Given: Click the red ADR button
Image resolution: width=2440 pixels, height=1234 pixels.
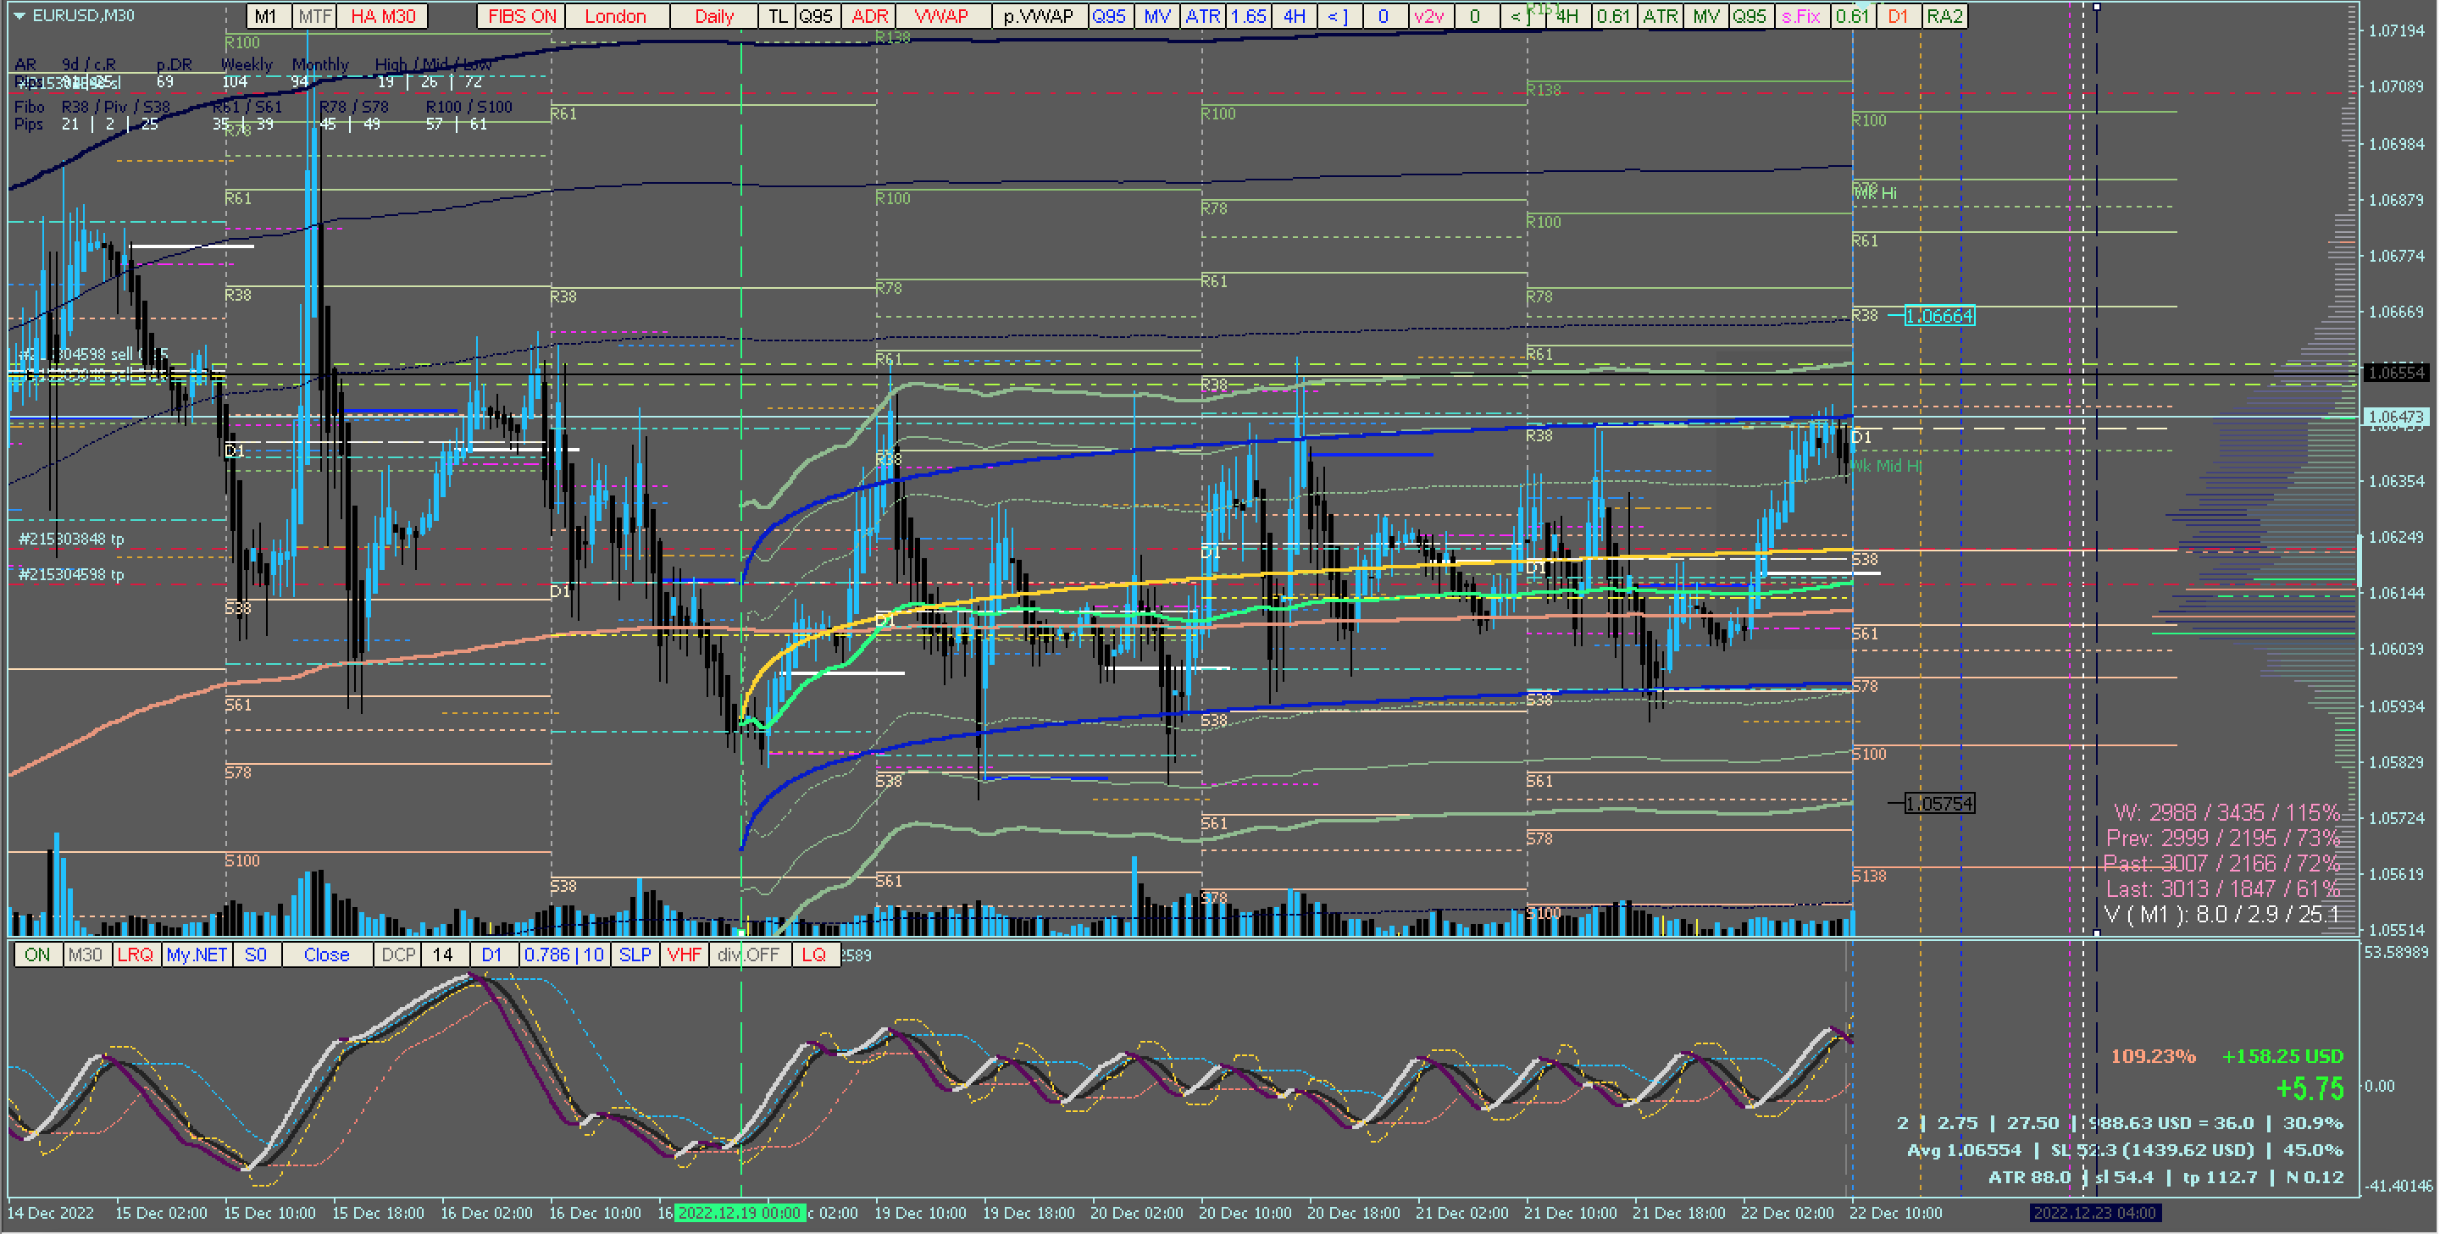Looking at the screenshot, I should (868, 16).
